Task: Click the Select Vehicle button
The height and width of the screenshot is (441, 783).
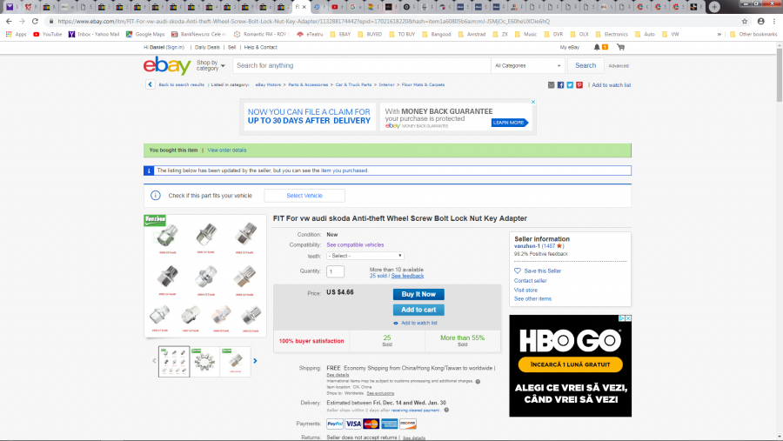Action: point(304,196)
